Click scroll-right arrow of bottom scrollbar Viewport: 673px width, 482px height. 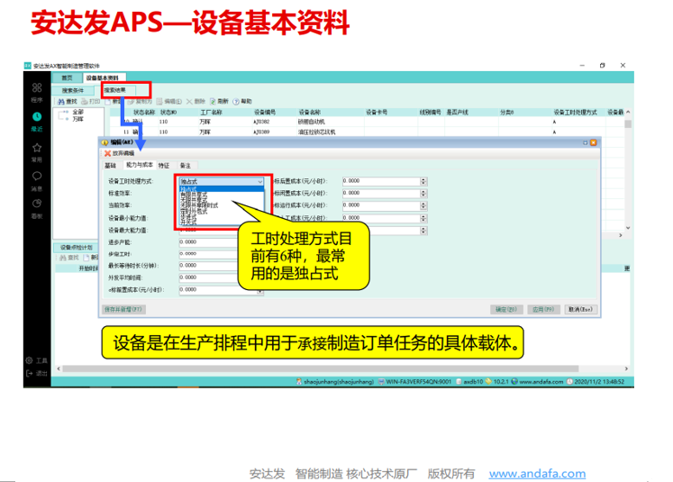click(627, 368)
